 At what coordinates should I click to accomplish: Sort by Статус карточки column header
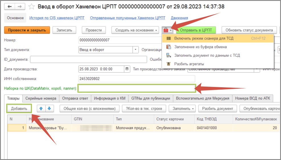tap(174, 119)
